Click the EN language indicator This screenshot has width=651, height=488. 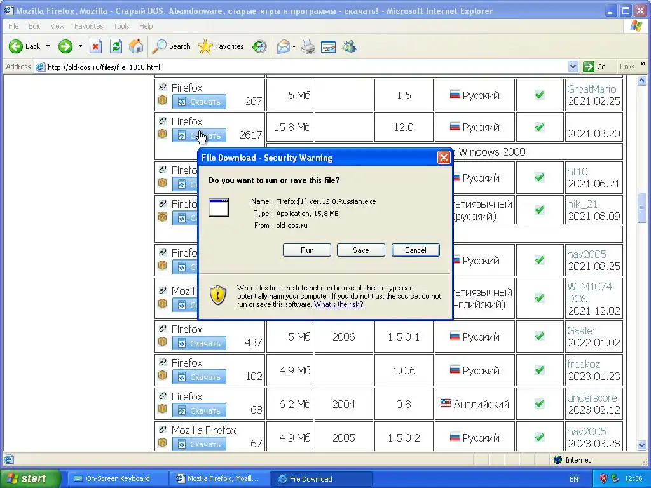[x=574, y=479]
